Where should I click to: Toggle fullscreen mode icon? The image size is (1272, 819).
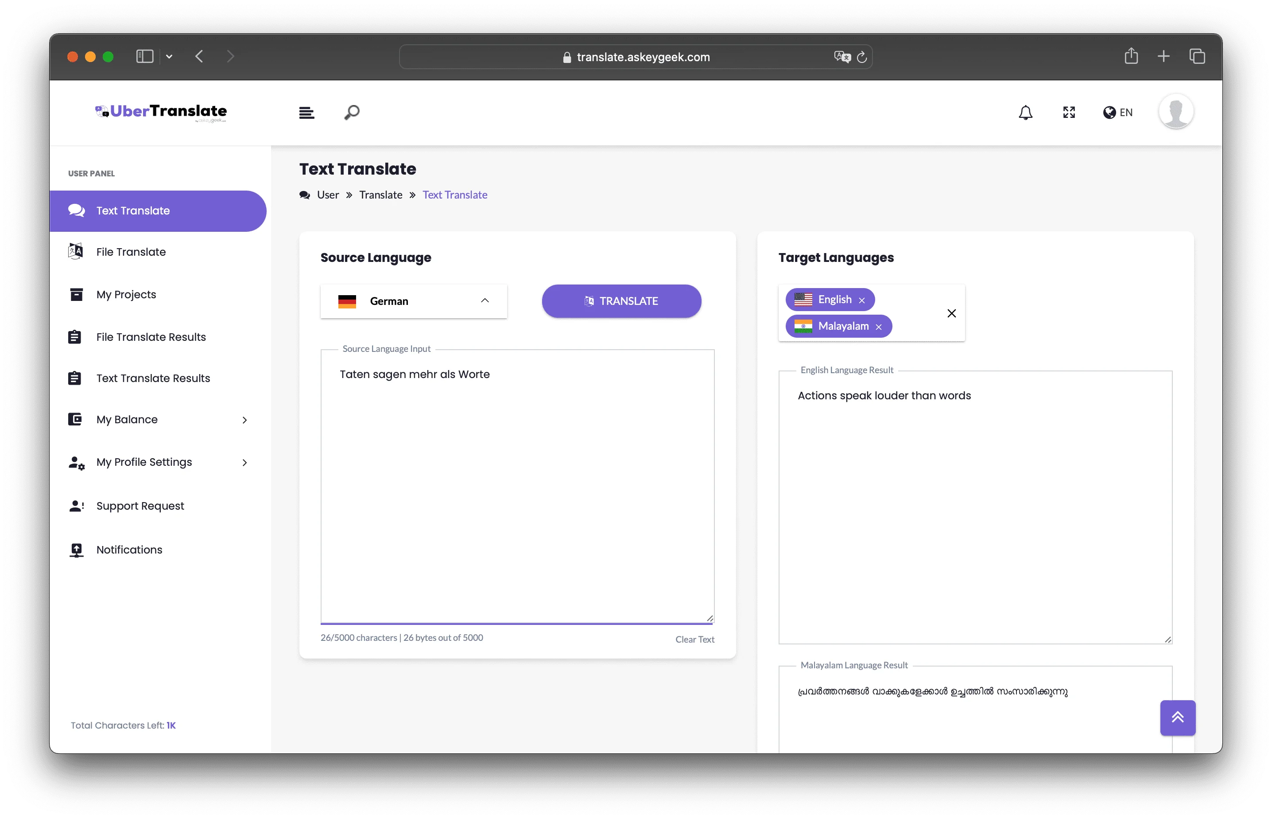(1069, 113)
